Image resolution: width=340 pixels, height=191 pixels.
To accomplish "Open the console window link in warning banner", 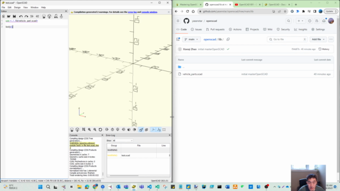I will pyautogui.click(x=149, y=12).
